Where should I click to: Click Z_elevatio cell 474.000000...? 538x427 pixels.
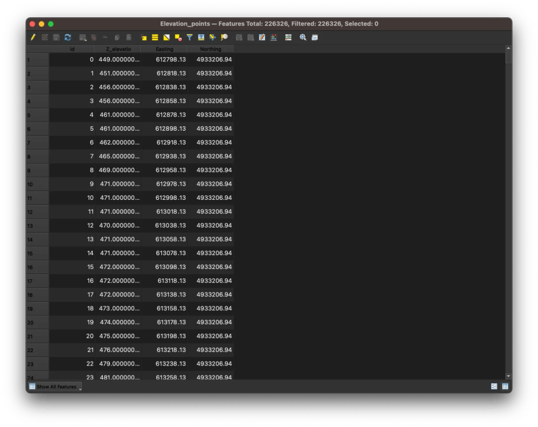click(x=118, y=322)
